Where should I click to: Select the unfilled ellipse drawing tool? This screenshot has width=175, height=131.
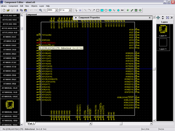click(x=106, y=10)
